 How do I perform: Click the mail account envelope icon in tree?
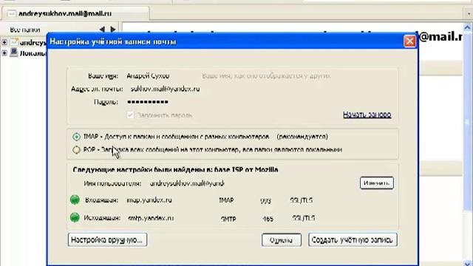coord(14,42)
